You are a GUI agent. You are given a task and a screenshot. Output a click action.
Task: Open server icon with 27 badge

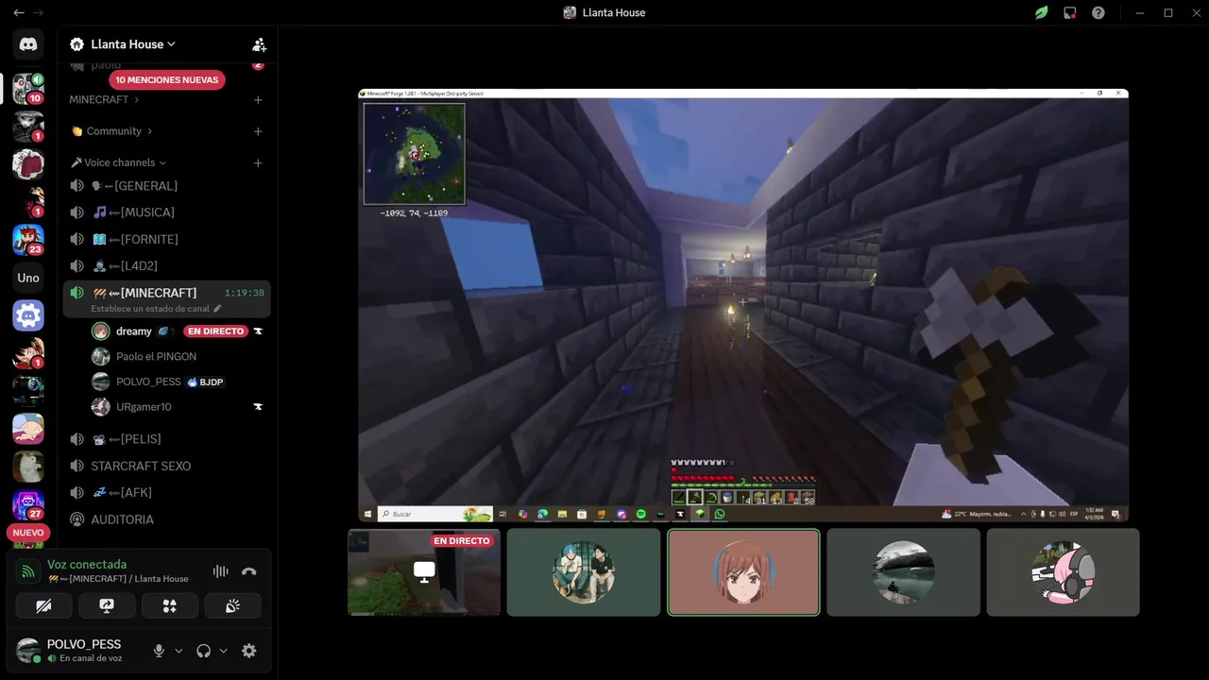[x=28, y=504]
